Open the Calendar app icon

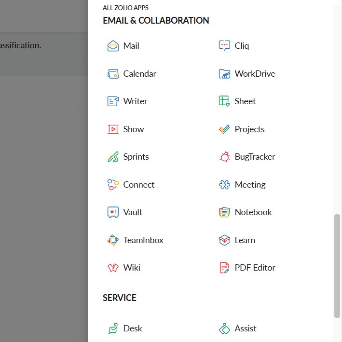113,74
